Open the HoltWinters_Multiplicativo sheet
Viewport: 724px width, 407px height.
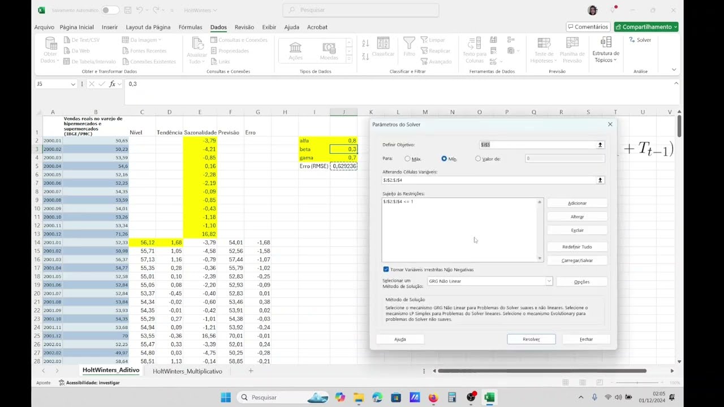point(187,371)
